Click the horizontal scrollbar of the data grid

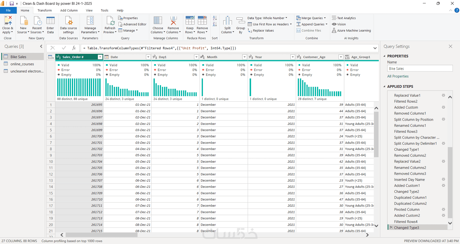[101, 235]
